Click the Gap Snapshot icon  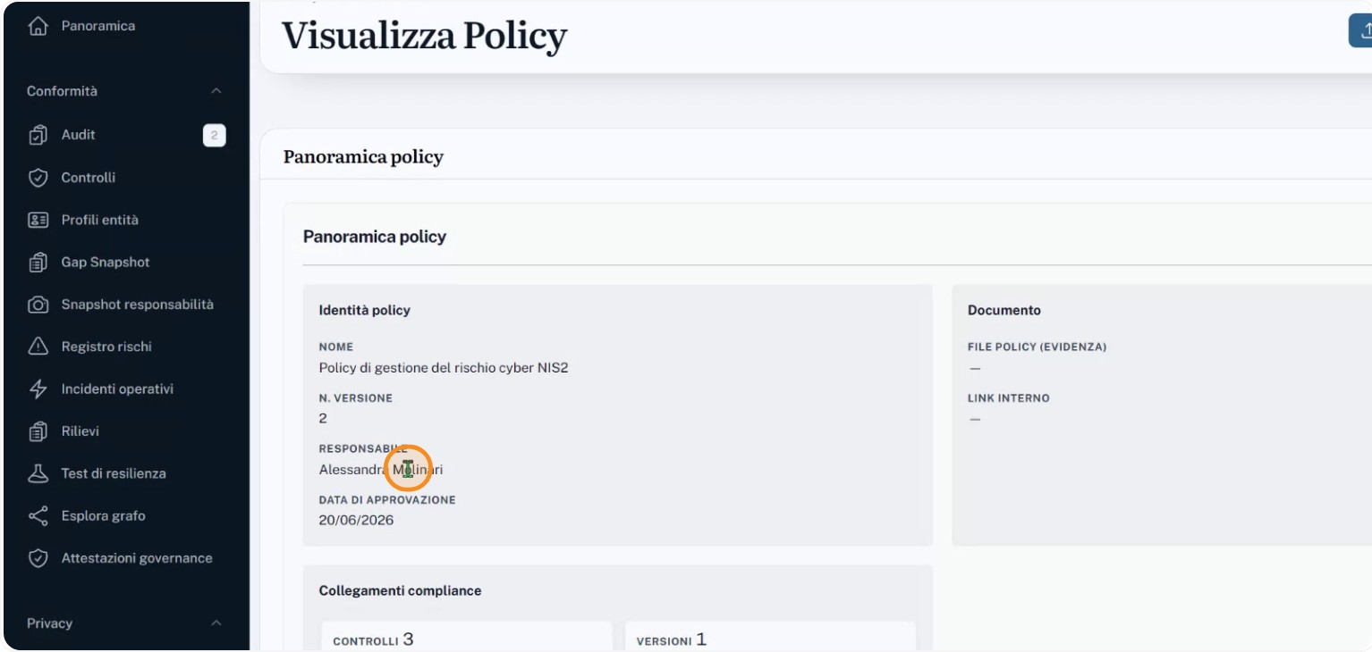[38, 263]
